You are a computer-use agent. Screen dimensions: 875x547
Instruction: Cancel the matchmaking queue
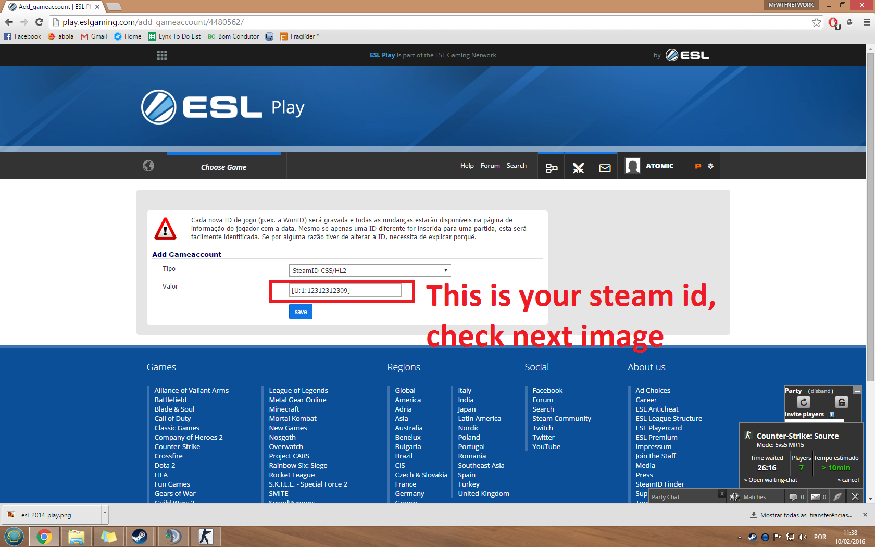(x=848, y=480)
